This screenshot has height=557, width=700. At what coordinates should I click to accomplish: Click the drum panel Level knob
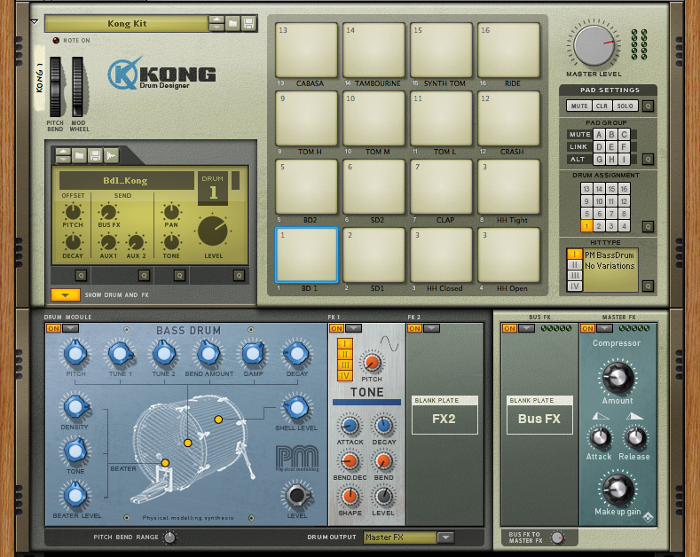(x=213, y=231)
